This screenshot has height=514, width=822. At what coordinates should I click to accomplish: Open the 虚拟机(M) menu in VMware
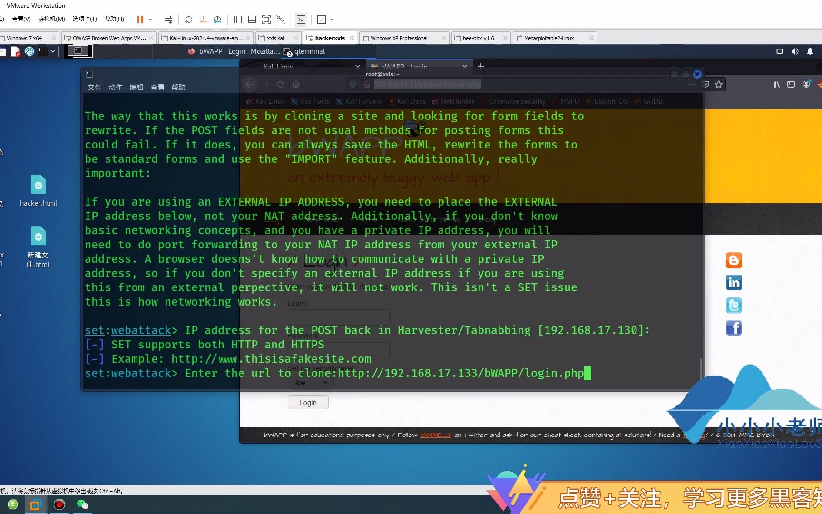51,19
